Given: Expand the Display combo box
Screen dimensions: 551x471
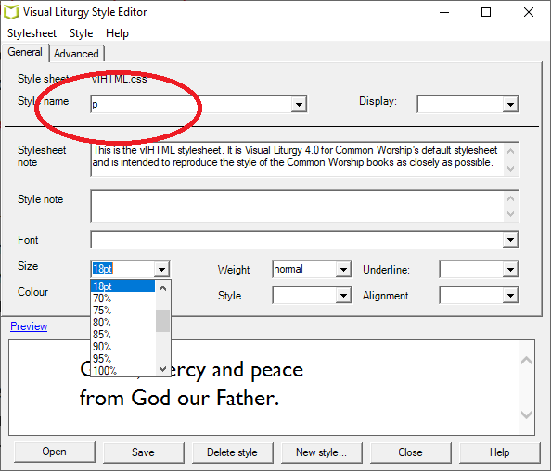Looking at the screenshot, I should 510,104.
